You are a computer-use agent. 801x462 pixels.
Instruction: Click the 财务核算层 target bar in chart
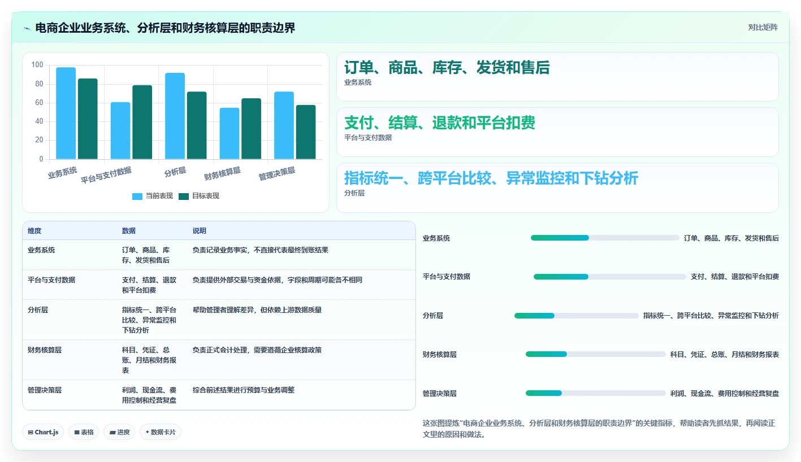tap(252, 129)
